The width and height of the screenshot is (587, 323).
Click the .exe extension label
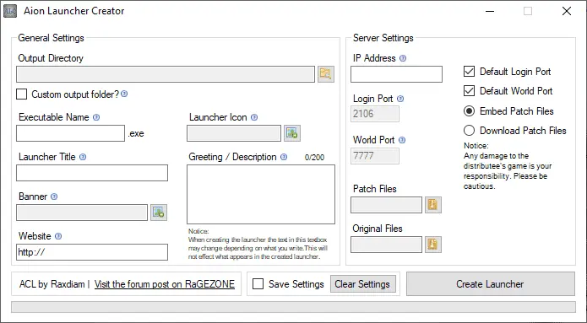coord(136,133)
